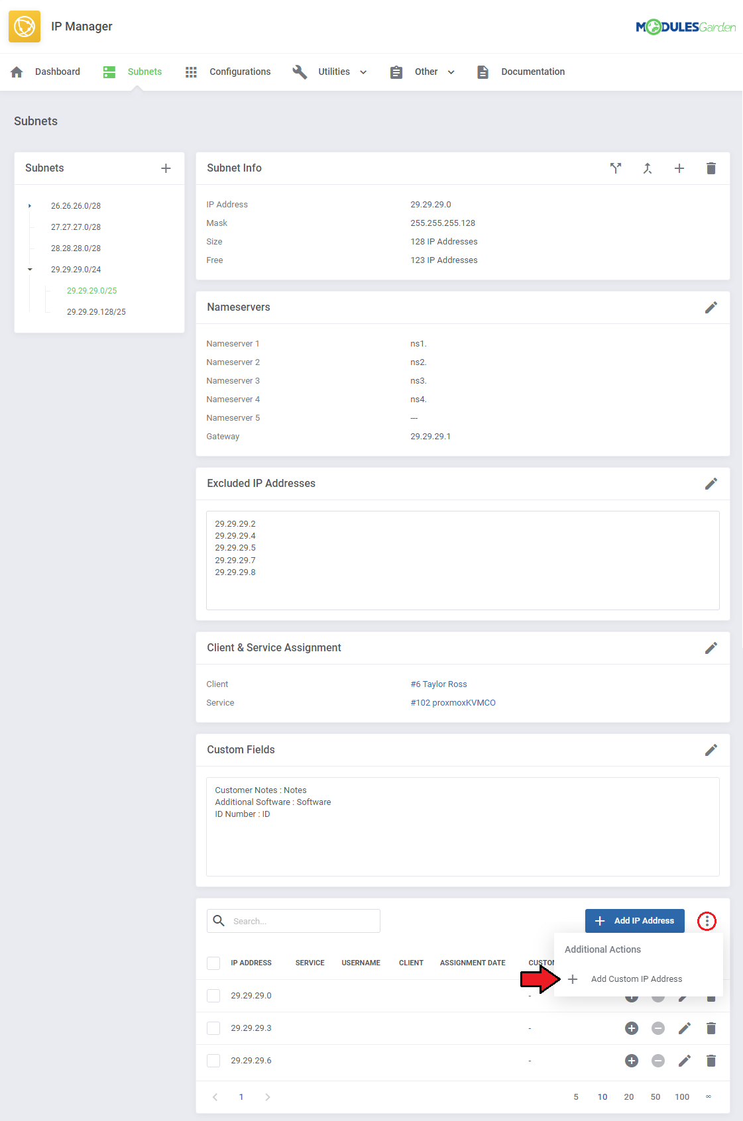Toggle select-all checkbox in IP table header
The image size is (743, 1121).
tap(213, 963)
